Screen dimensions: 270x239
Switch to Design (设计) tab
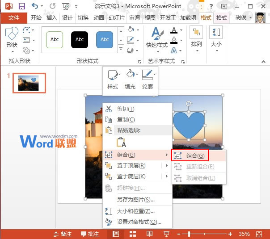[x=67, y=17]
